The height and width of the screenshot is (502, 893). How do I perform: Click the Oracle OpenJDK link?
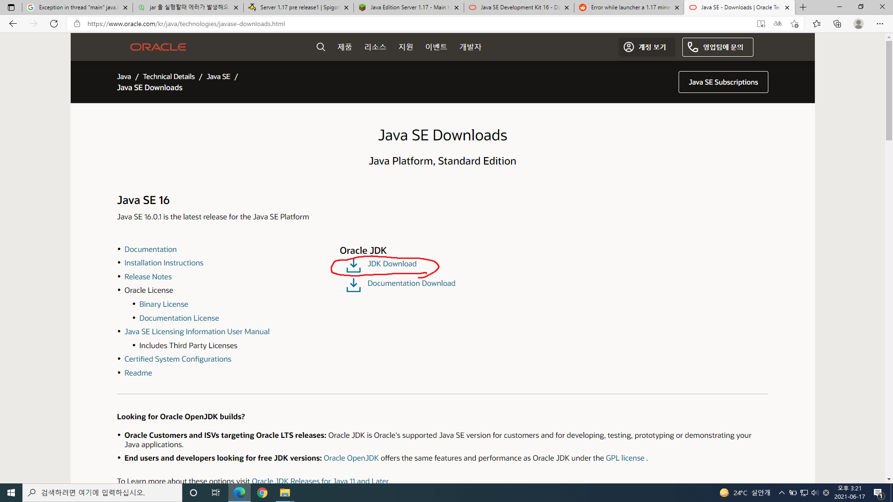pyautogui.click(x=351, y=458)
